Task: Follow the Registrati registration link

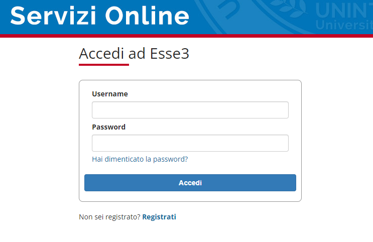Action: 159,217
